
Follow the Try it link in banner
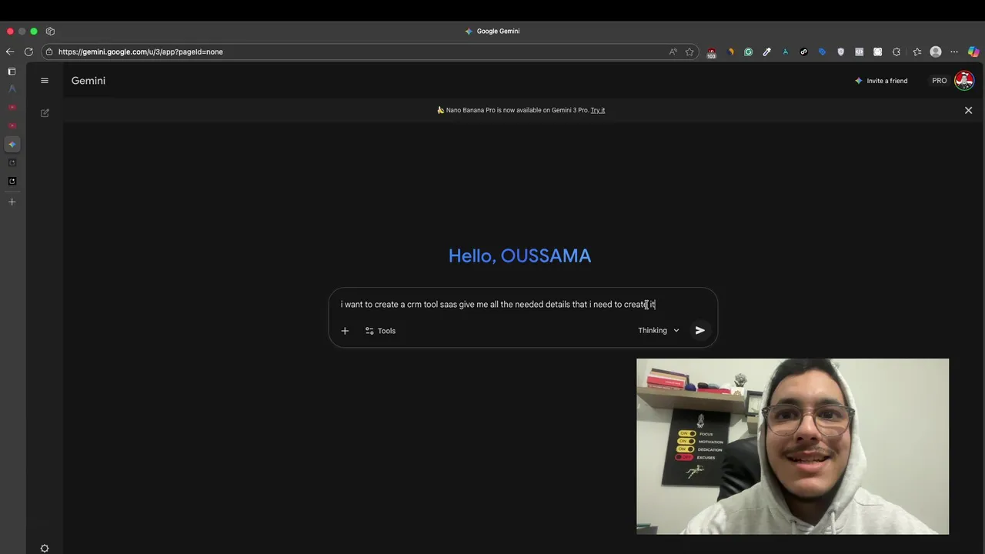point(598,110)
